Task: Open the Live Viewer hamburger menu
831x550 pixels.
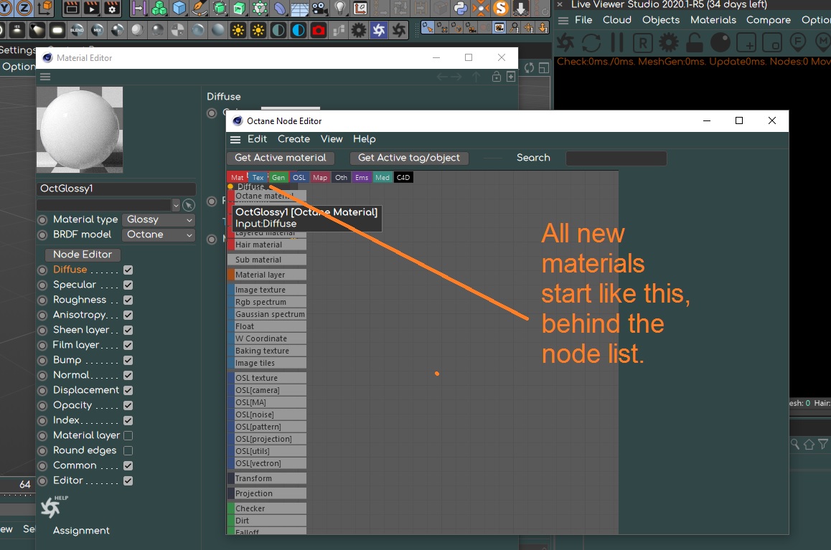Action: click(x=563, y=21)
